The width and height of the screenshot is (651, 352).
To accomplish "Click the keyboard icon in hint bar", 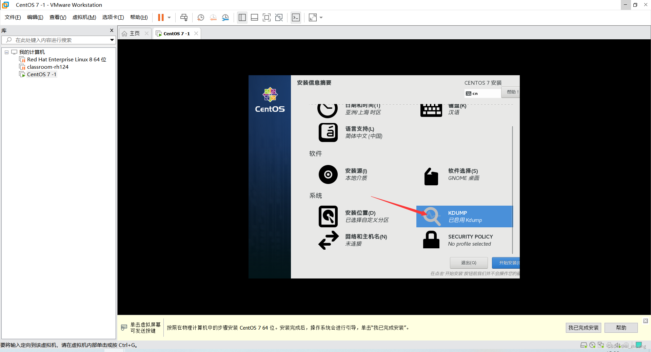I will (x=124, y=327).
